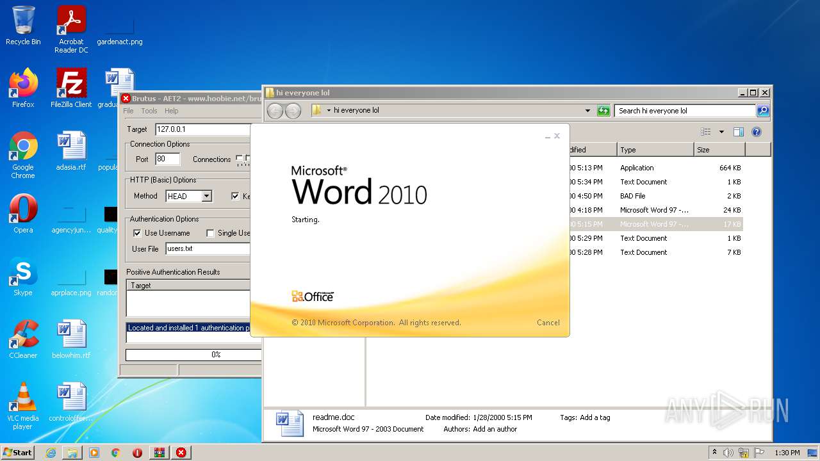Viewport: 820px width, 461px height.
Task: Open Acrobat Reader DC desktop shortcut
Action: [x=71, y=29]
